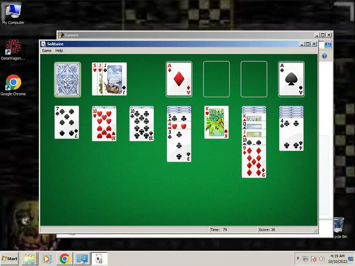This screenshot has width=355, height=266.
Task: Select the Queen in sixth column
Action: (254, 125)
